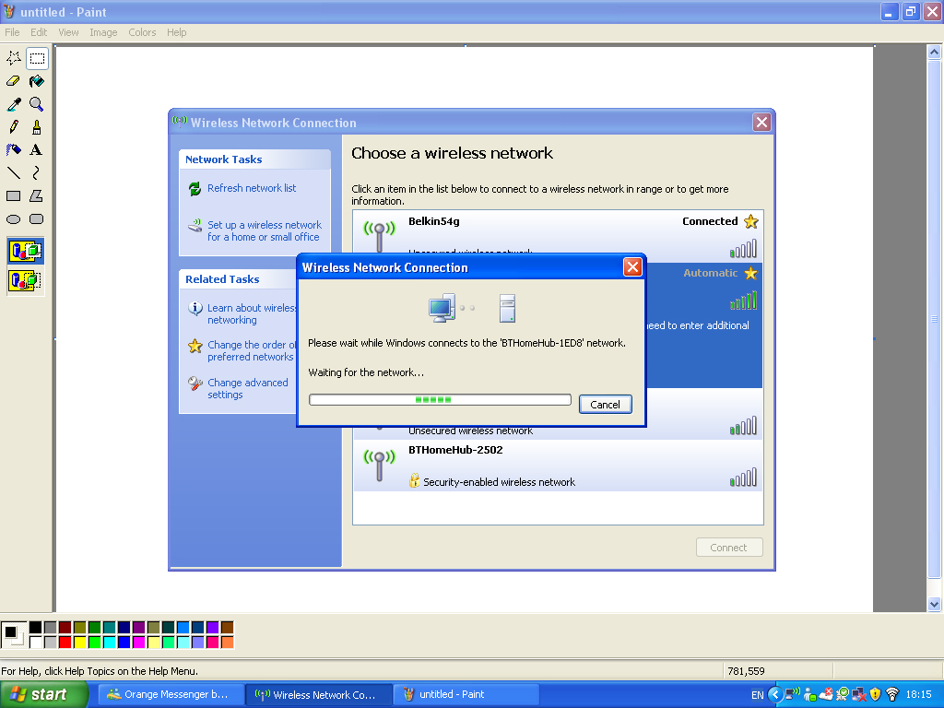Select the Ellipse shape tool

click(x=14, y=219)
